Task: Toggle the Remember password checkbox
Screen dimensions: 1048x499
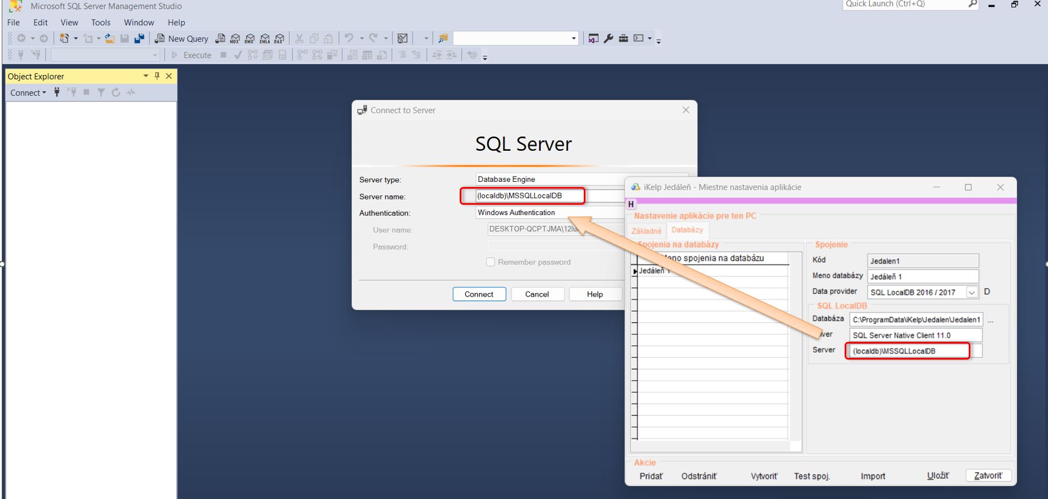Action: (x=490, y=262)
